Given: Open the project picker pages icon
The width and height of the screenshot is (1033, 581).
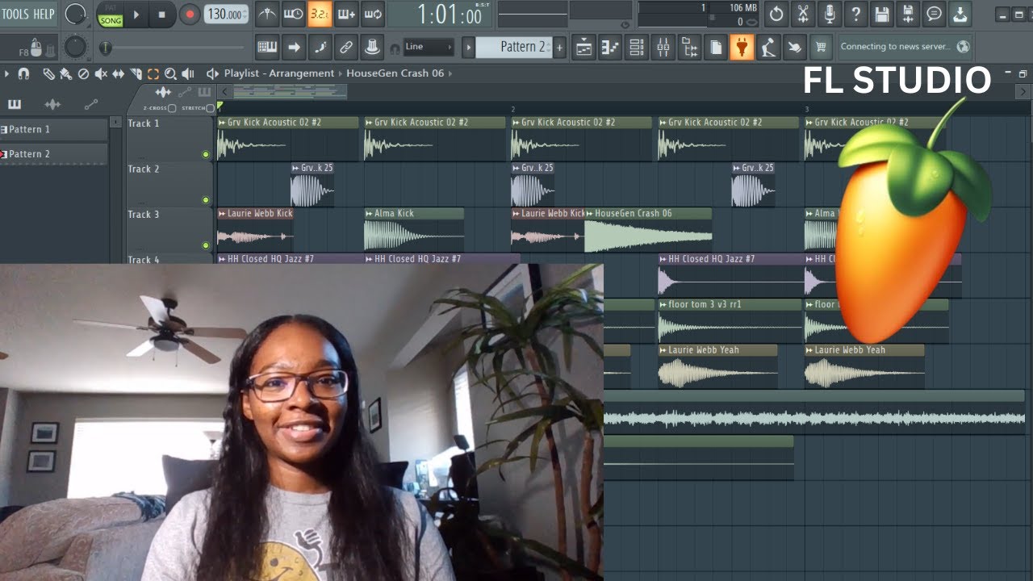Looking at the screenshot, I should [x=715, y=47].
